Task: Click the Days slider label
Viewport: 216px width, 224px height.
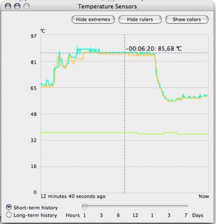Action: [x=197, y=215]
